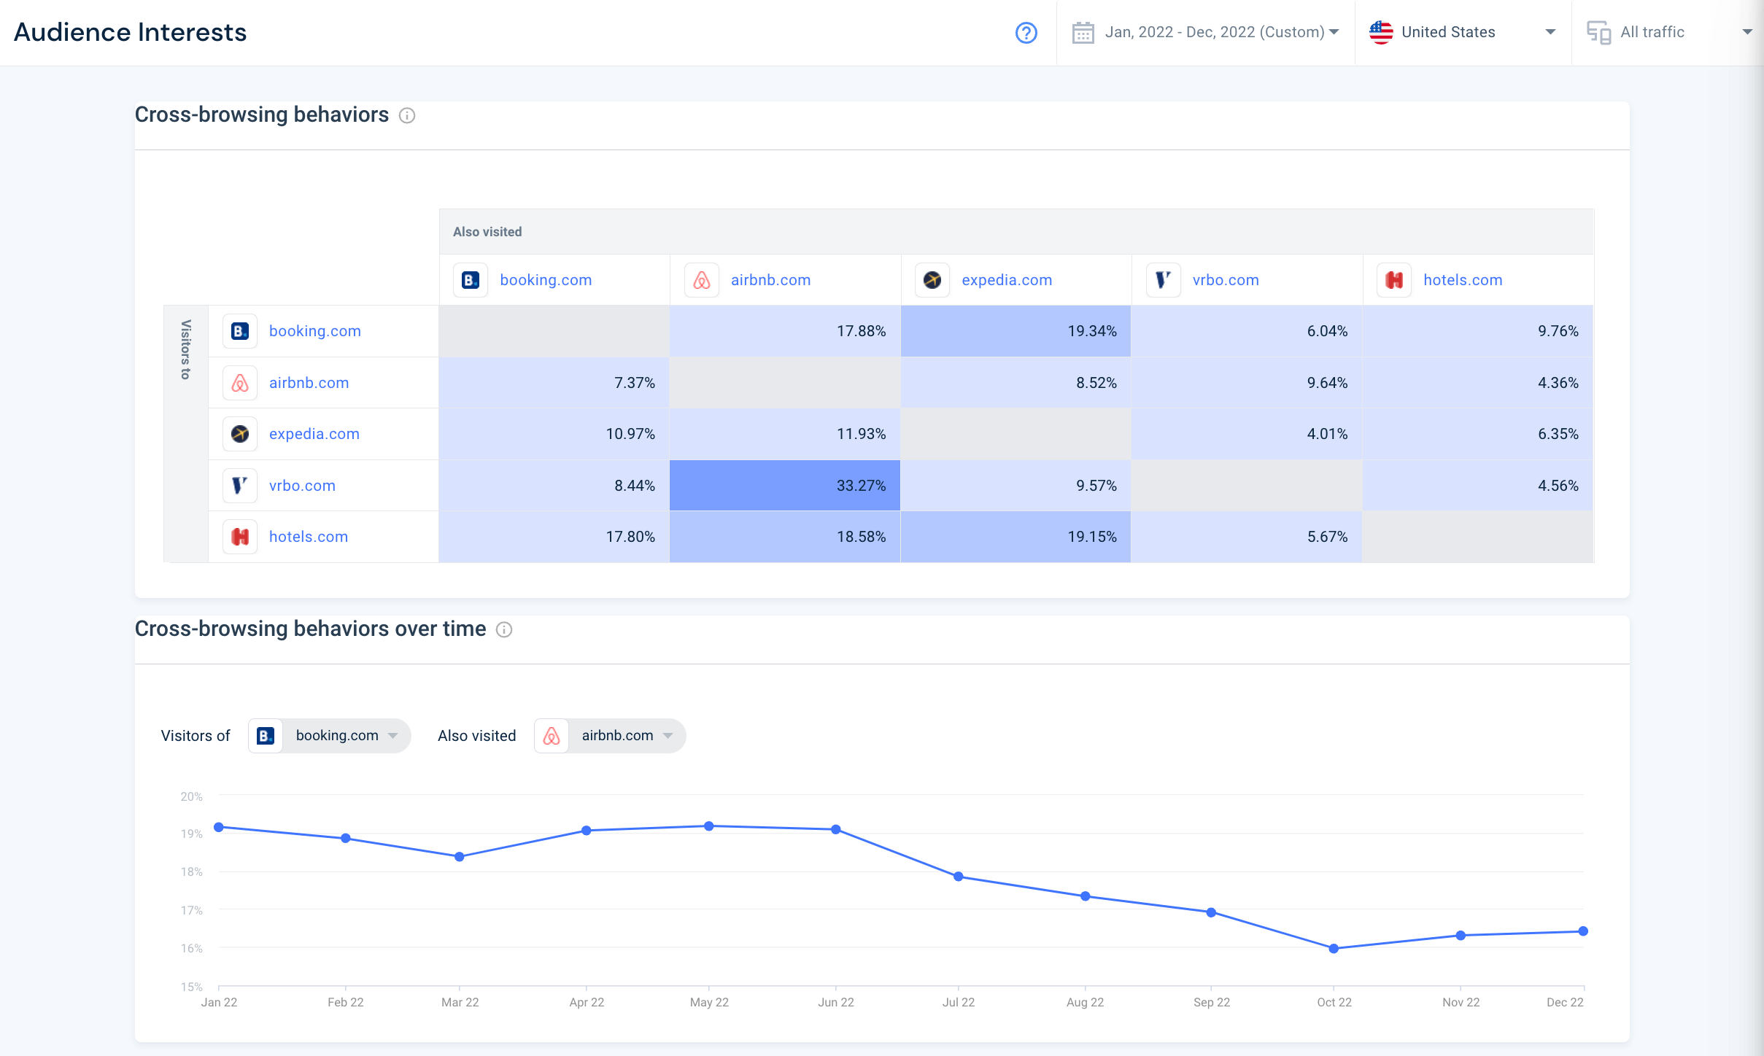Click info icon beside Cross-browsing behaviors title
This screenshot has width=1764, height=1056.
(x=407, y=116)
